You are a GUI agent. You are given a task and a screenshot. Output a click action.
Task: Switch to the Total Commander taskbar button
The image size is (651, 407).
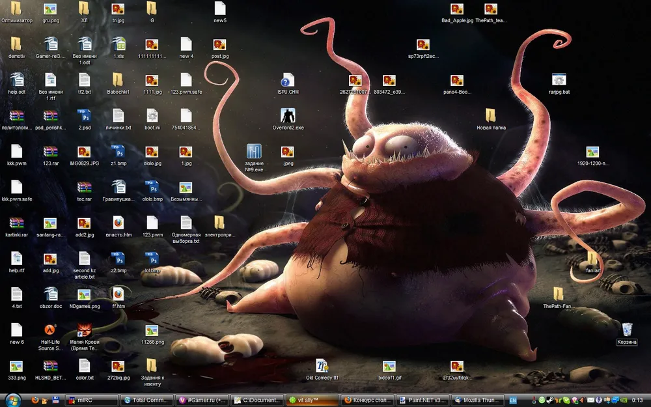pyautogui.click(x=148, y=400)
